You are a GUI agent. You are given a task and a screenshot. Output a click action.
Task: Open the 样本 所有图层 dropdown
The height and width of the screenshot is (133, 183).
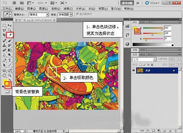(65, 15)
